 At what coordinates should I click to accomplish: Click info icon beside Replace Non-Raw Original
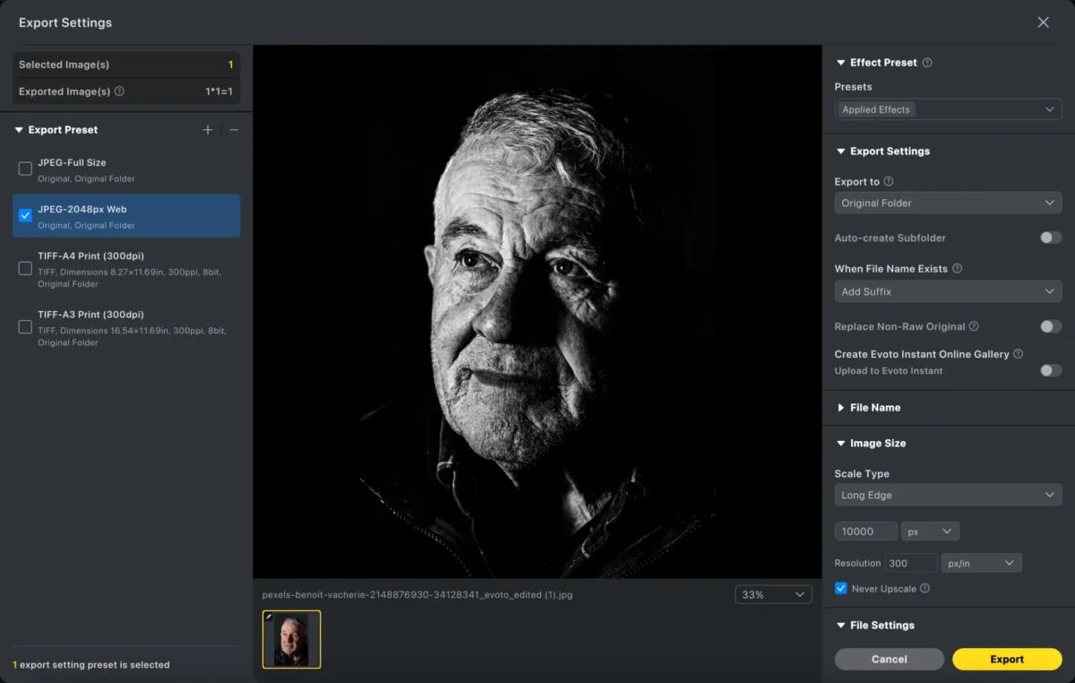[x=974, y=327]
